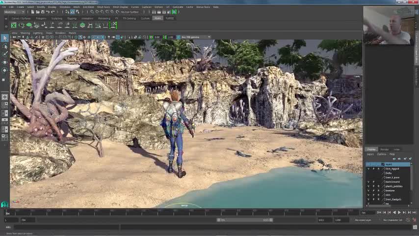Click the Lasso select tool
Image resolution: width=419 pixels, height=236 pixels.
coord(5,46)
